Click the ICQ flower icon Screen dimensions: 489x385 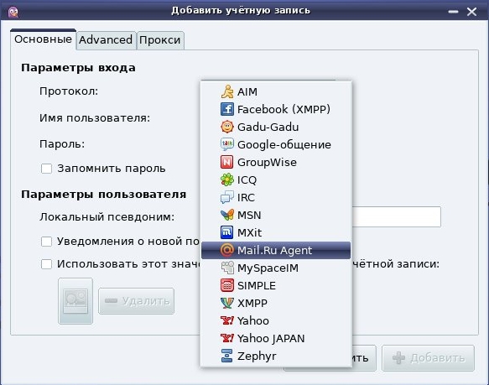pyautogui.click(x=227, y=179)
